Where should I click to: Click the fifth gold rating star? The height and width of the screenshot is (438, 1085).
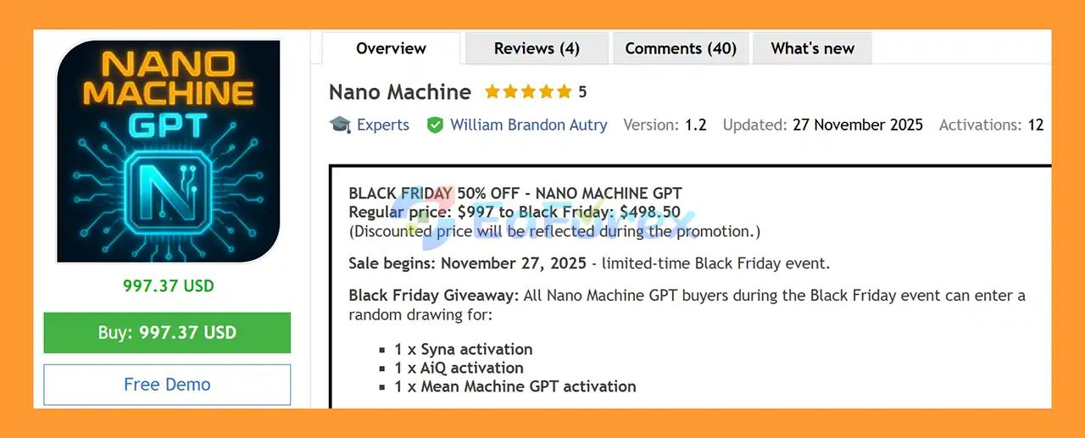[x=565, y=91]
